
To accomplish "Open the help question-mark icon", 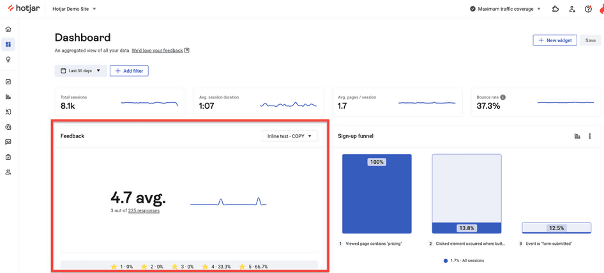I will pos(588,9).
